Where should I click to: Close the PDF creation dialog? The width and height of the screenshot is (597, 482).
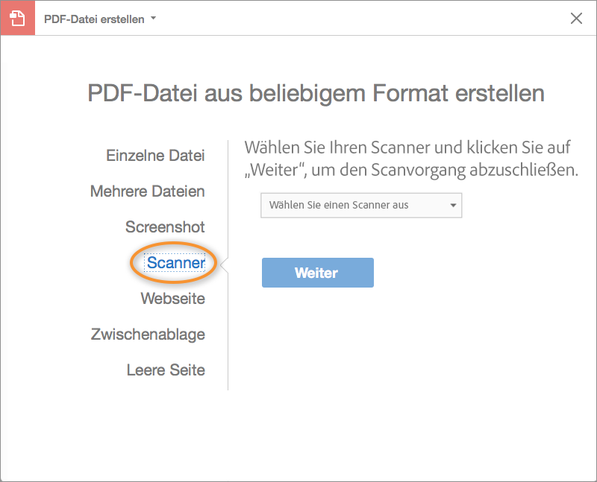[x=576, y=19]
